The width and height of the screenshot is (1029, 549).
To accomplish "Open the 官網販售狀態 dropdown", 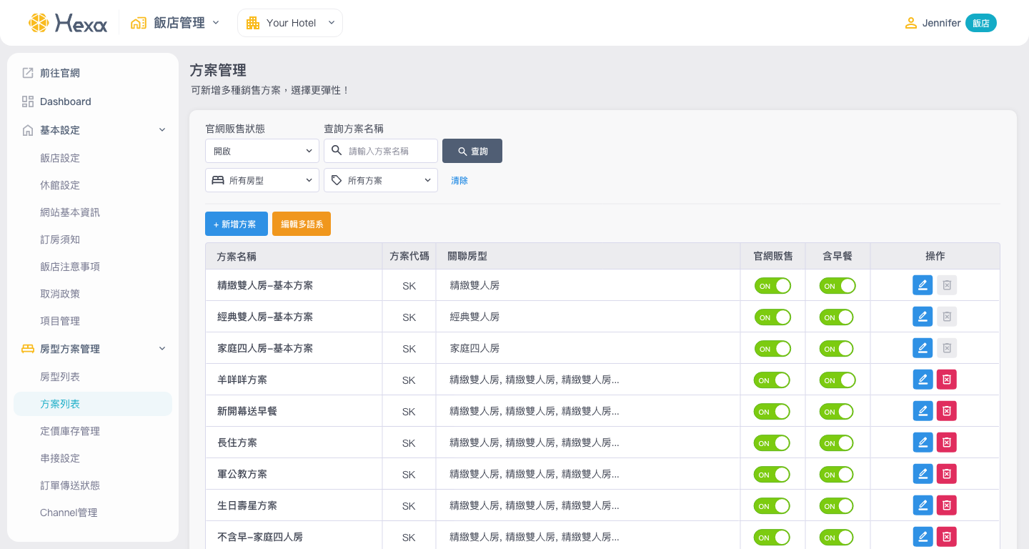I will 262,151.
